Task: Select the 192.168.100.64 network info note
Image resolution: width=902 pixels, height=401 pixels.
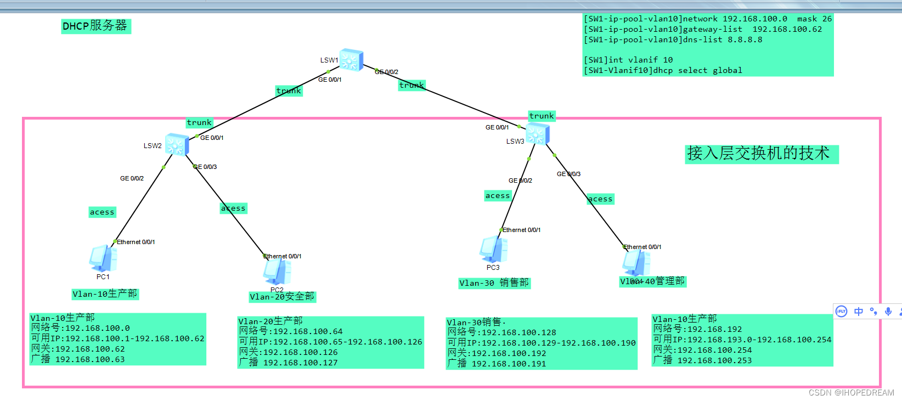Action: tap(331, 342)
